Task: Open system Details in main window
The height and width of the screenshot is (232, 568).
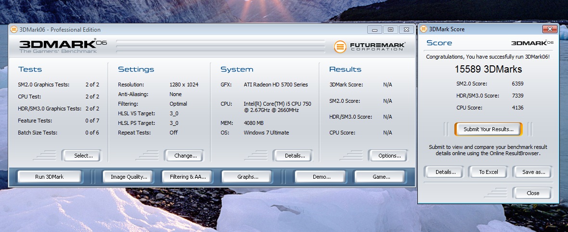Action: (293, 156)
